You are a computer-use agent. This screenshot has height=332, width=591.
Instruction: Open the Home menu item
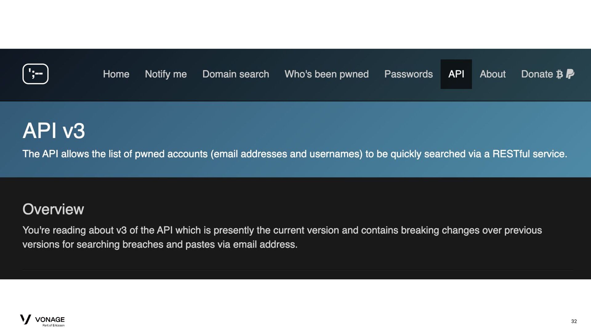[x=116, y=74]
